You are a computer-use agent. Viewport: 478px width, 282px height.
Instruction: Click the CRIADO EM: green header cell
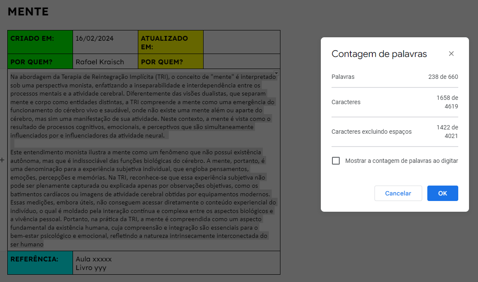(40, 42)
